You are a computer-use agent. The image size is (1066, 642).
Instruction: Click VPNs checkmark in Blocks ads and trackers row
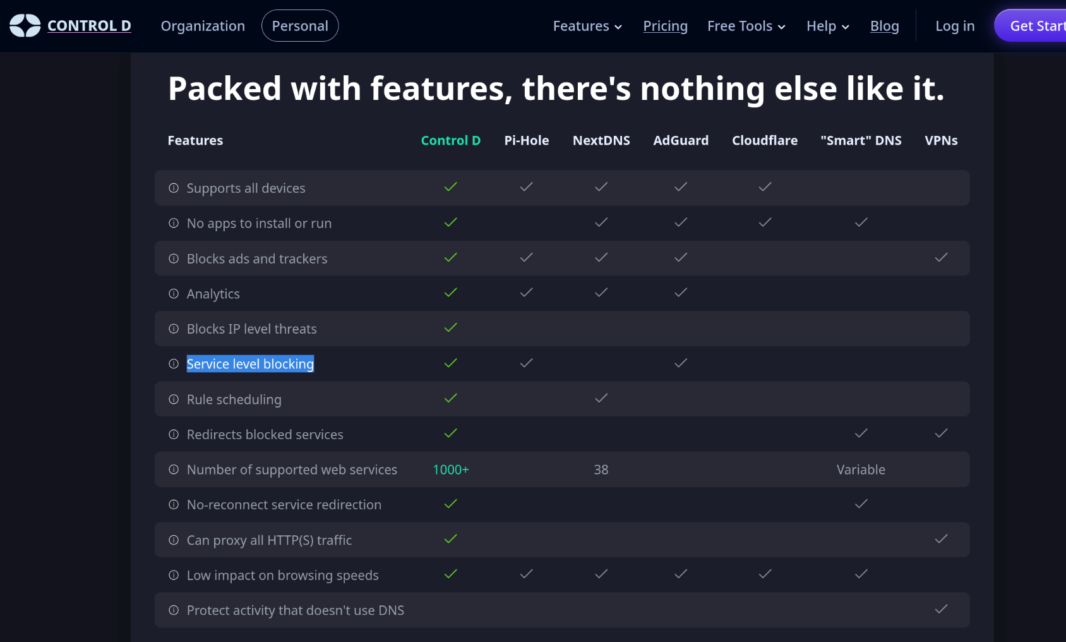coord(941,257)
